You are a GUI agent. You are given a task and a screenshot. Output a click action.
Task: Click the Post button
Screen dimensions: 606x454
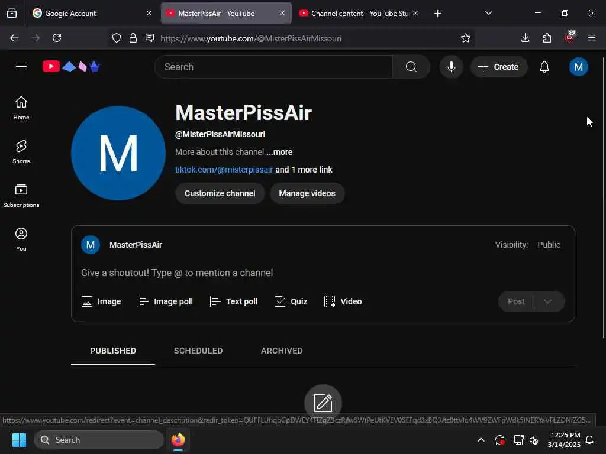516,301
